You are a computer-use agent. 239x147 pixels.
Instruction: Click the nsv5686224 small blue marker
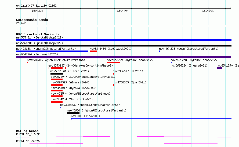[171, 68]
